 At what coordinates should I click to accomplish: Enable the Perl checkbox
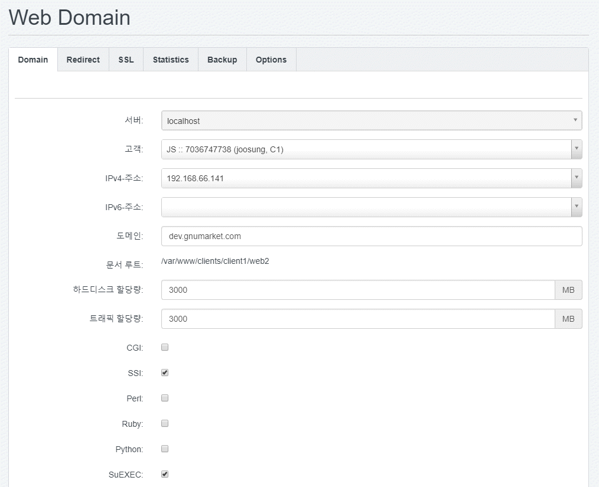(165, 398)
